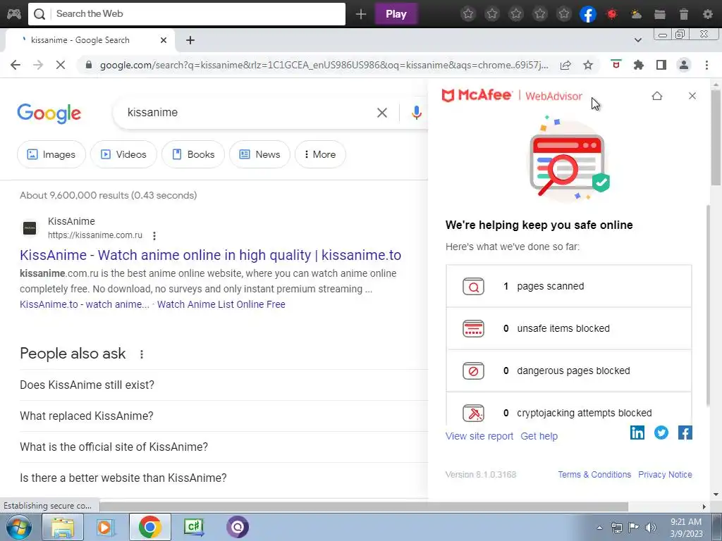Open the Facebook shortcut in top bar
Image resolution: width=722 pixels, height=541 pixels.
point(588,14)
